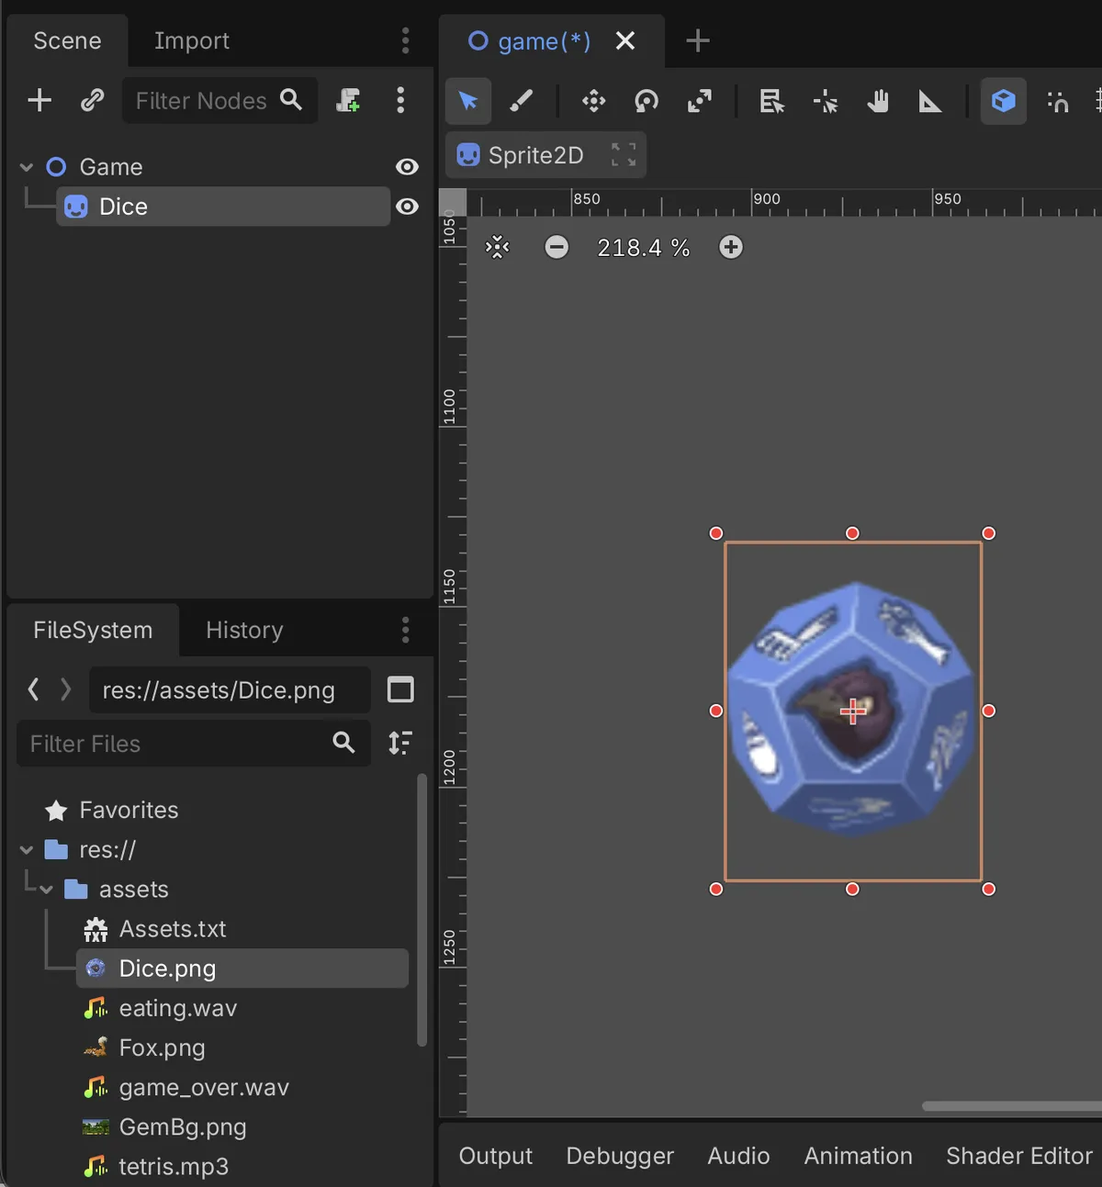Toggle visibility of Game node
This screenshot has height=1187, width=1102.
(407, 167)
